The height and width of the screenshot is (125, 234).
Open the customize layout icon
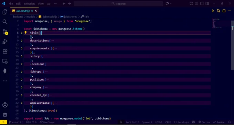pyautogui.click(x=191, y=3)
